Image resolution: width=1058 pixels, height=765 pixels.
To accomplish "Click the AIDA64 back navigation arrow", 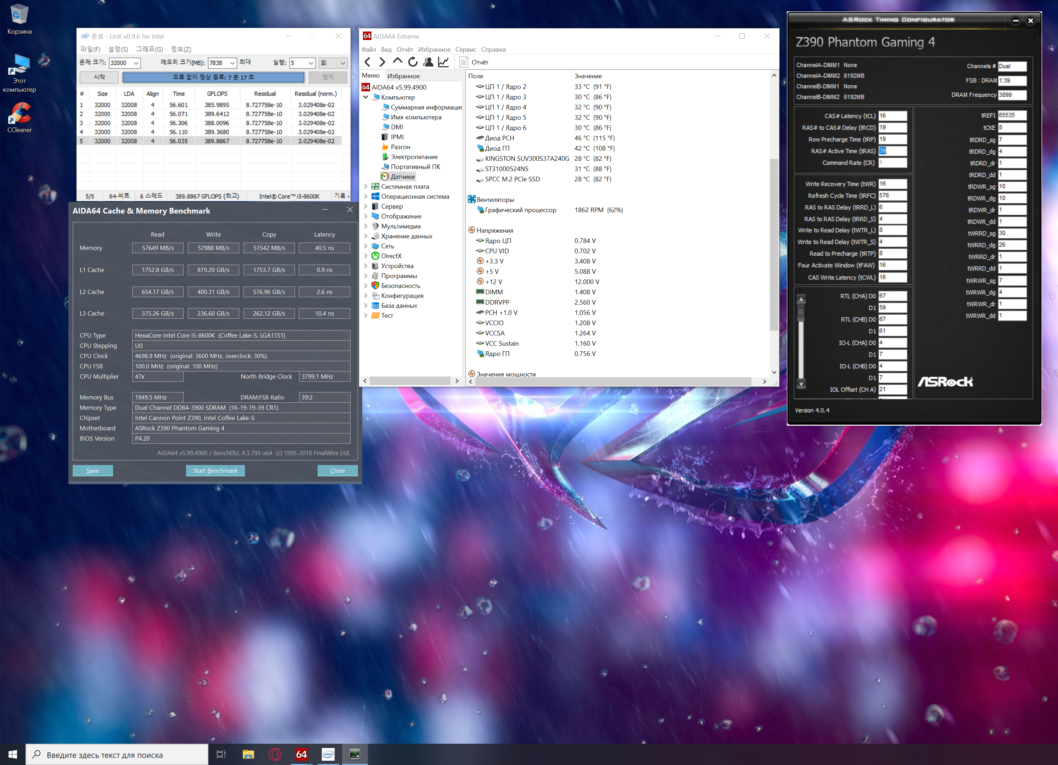I will (368, 62).
